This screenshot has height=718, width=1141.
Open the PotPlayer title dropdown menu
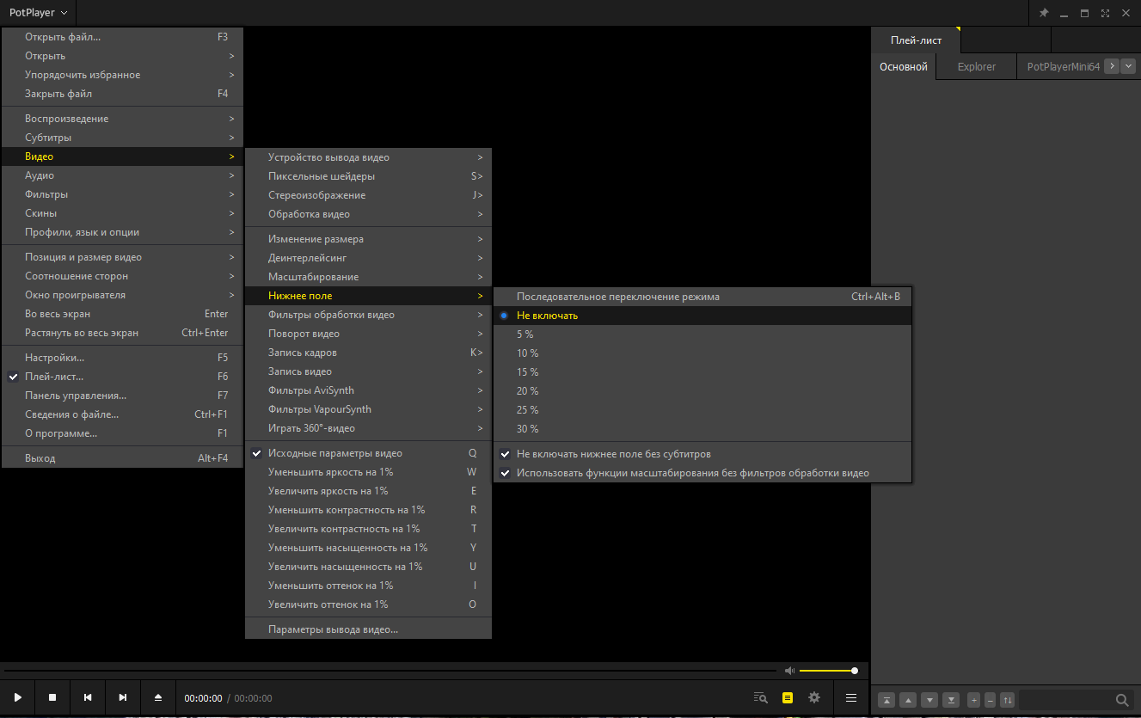(39, 13)
